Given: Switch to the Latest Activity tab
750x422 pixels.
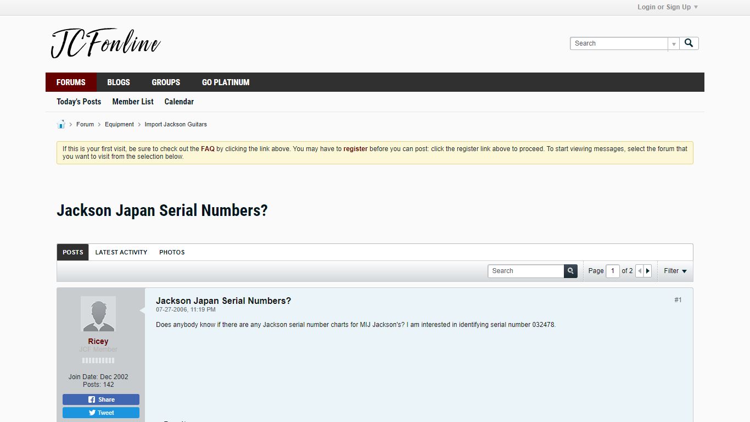Looking at the screenshot, I should click(121, 252).
